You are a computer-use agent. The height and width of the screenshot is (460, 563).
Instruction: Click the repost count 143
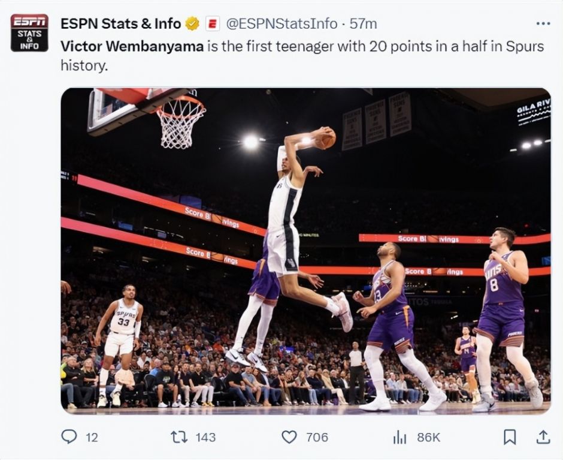point(205,438)
